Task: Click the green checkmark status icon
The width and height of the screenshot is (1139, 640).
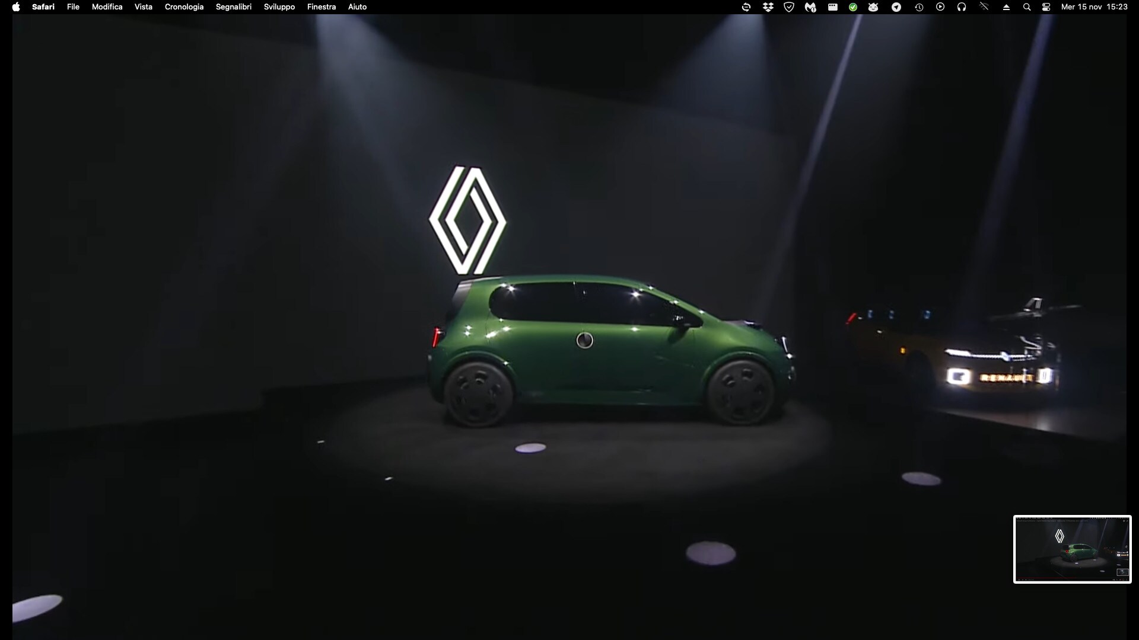Action: point(853,7)
